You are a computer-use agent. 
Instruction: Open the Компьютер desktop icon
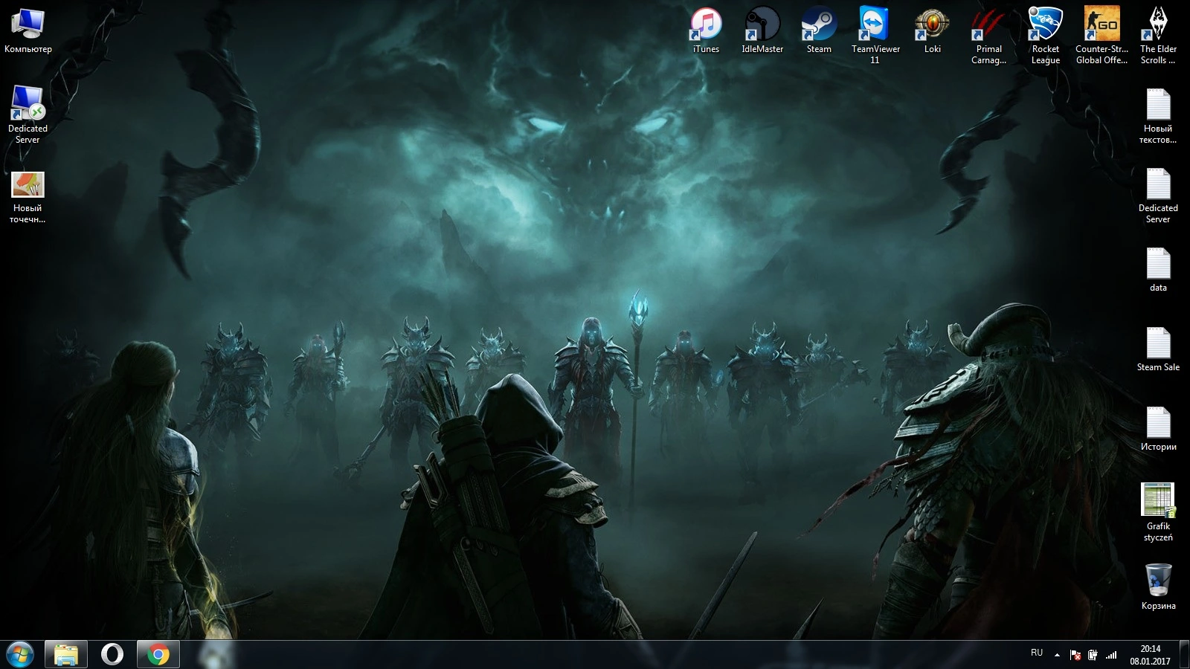click(x=28, y=30)
